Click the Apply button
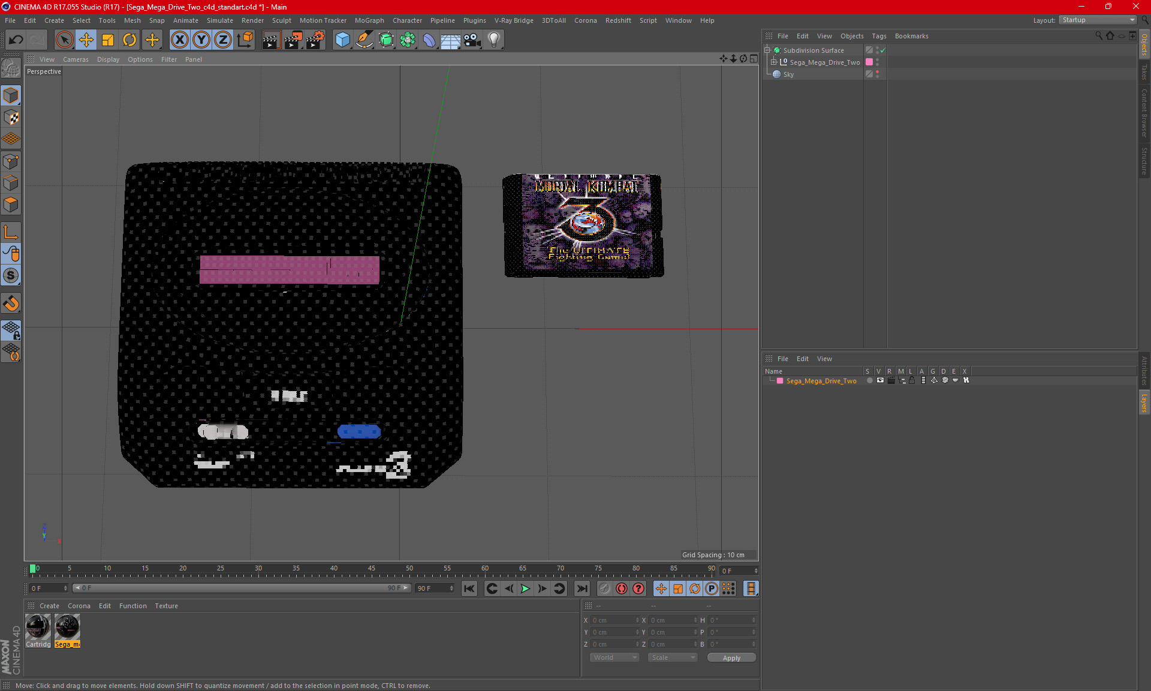This screenshot has width=1151, height=691. (731, 658)
